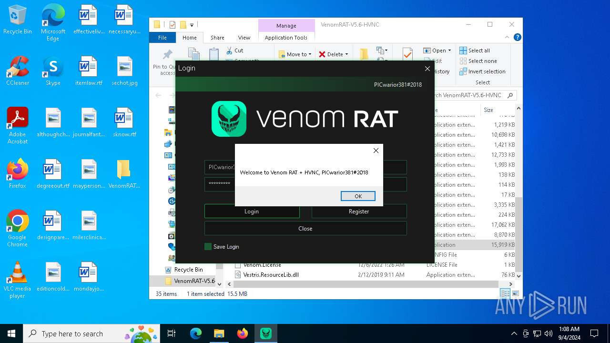The image size is (610, 343).
Task: Switch to Details view icon in status bar
Action: 505,294
